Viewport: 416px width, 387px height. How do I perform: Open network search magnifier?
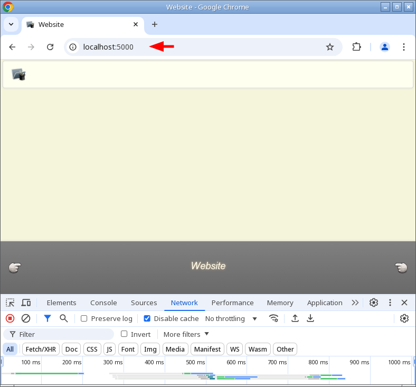(64, 318)
